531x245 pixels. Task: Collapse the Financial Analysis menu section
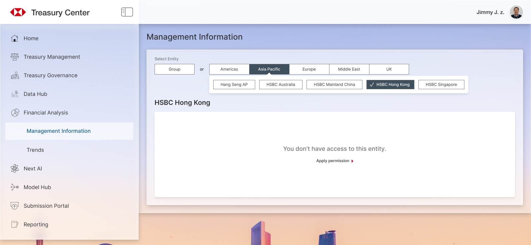pyautogui.click(x=46, y=113)
